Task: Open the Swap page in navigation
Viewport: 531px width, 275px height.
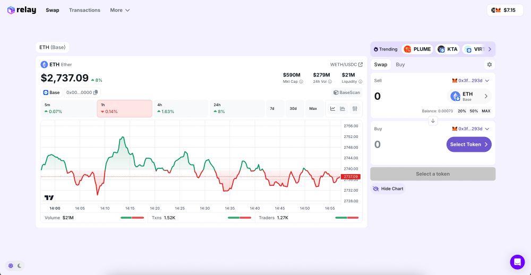Action: point(53,10)
